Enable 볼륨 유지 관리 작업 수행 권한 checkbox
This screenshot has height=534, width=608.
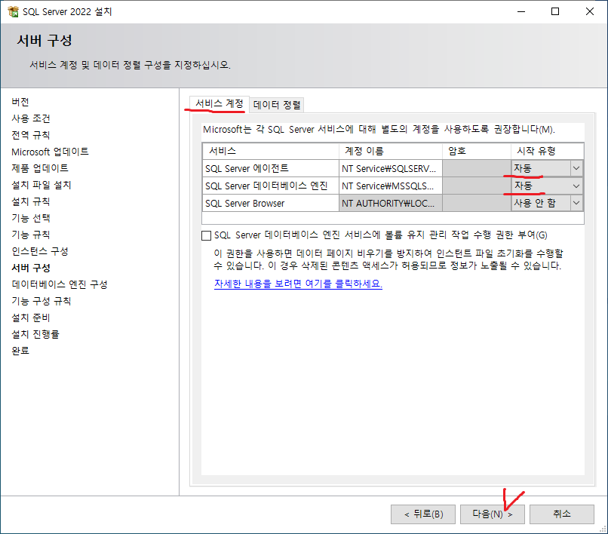[206, 235]
